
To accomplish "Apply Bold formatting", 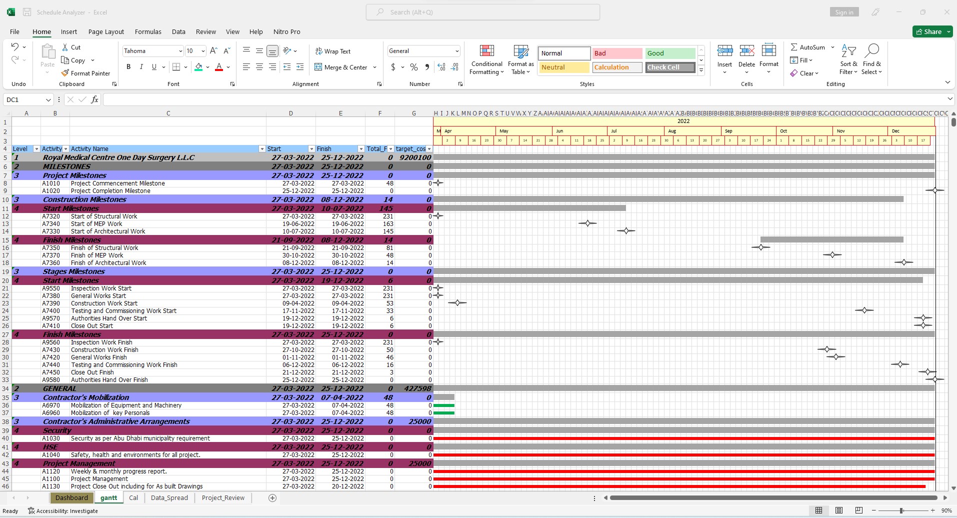I will (128, 67).
